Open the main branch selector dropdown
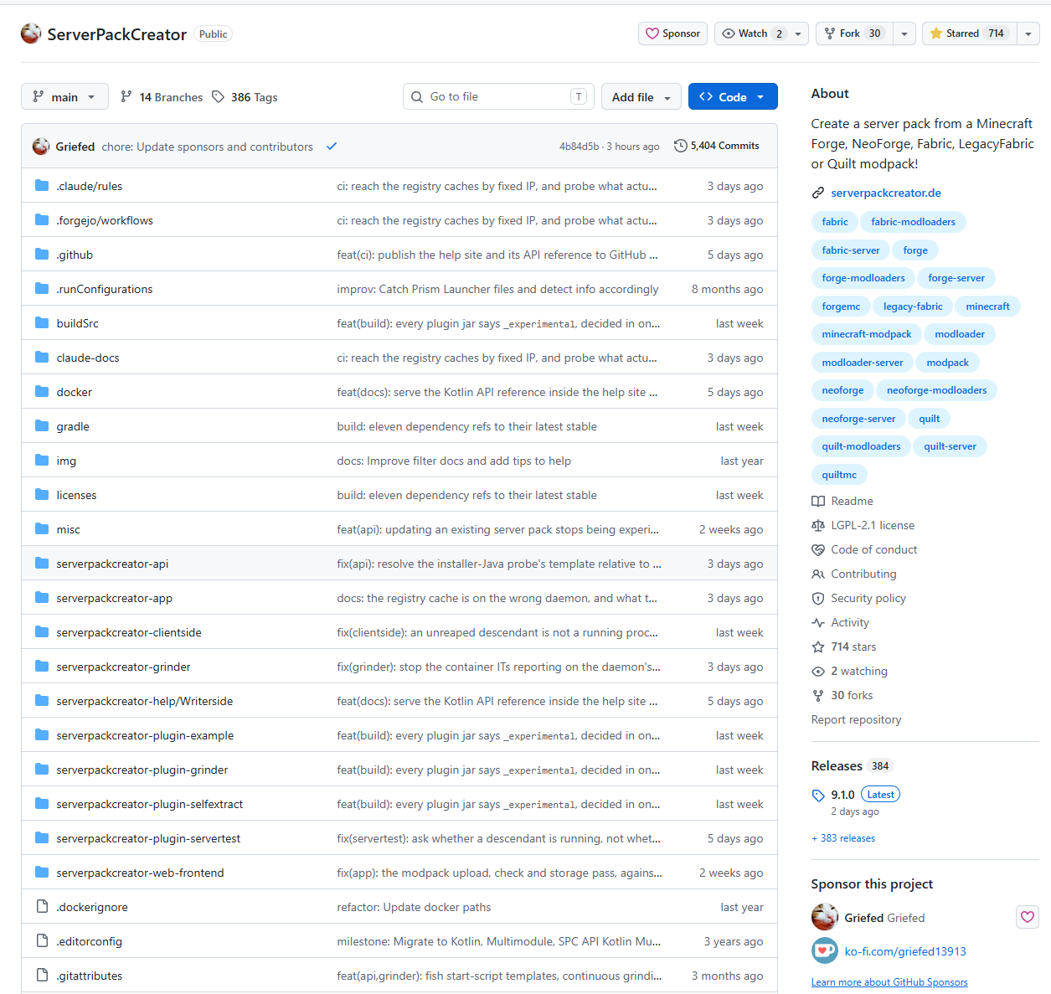This screenshot has width=1051, height=994. click(x=64, y=96)
